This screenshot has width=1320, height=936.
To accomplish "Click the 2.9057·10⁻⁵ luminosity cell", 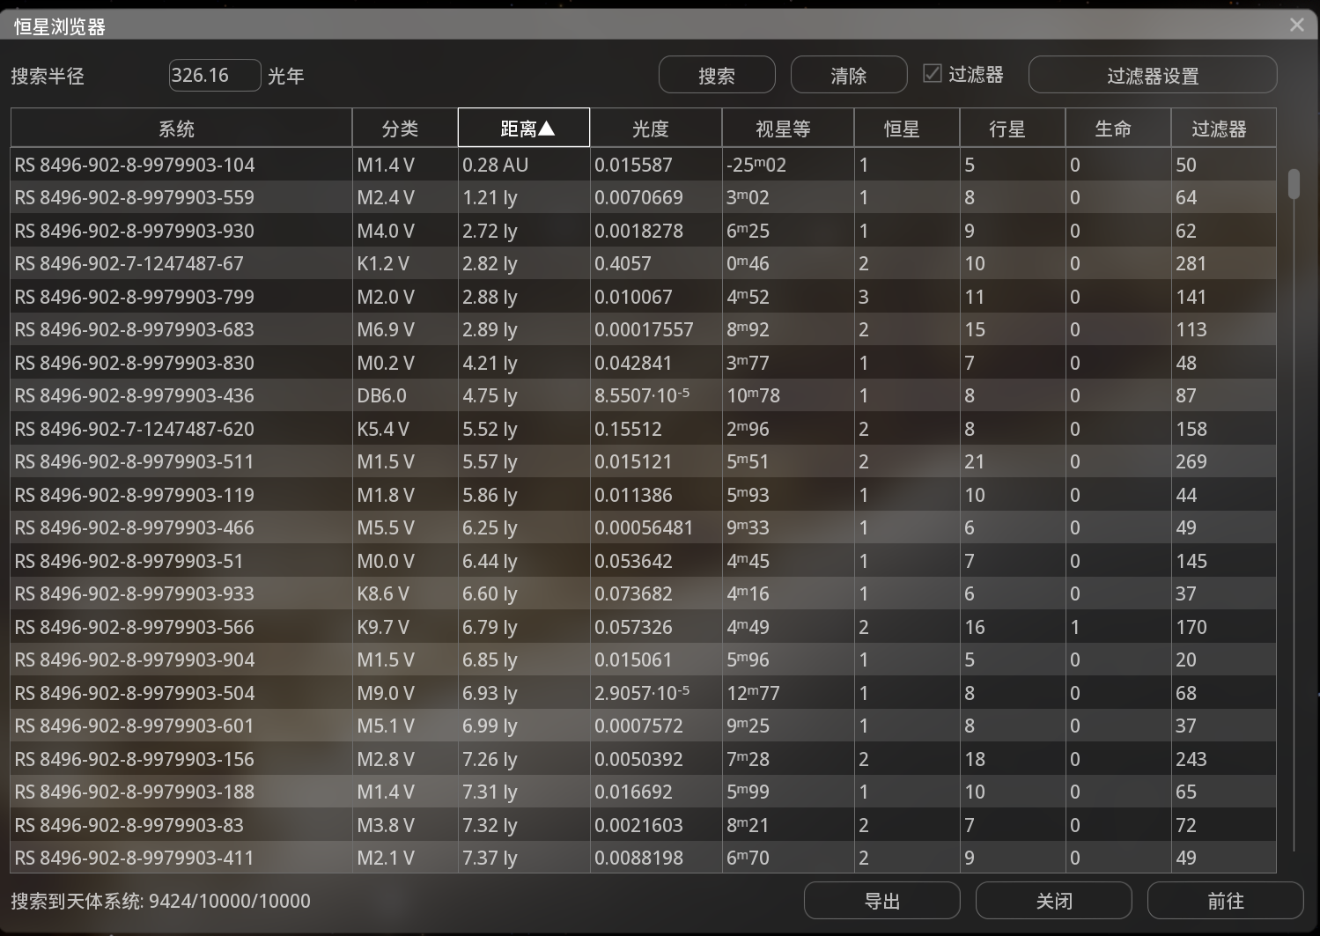I will (x=656, y=693).
